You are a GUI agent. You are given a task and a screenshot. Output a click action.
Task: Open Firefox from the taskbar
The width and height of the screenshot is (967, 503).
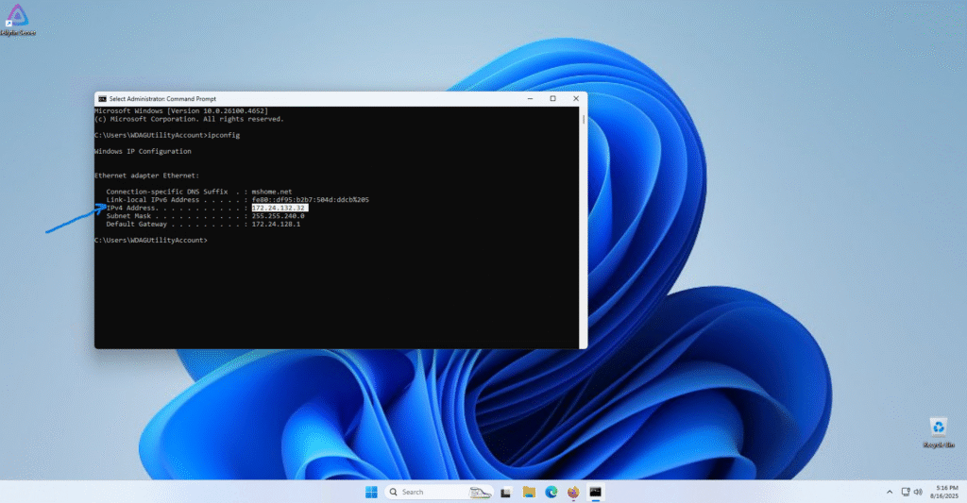pyautogui.click(x=573, y=492)
